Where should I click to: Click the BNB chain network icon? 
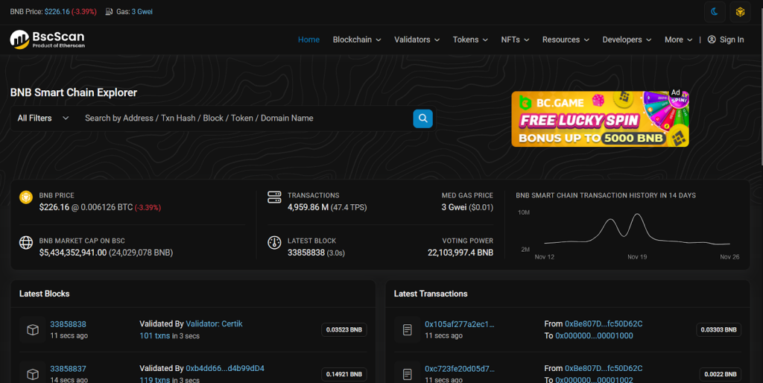(740, 12)
